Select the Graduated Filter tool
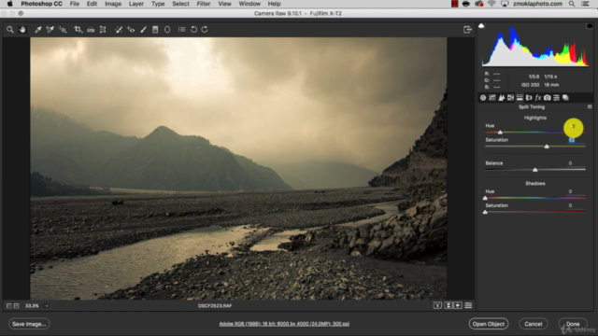The width and height of the screenshot is (598, 336). (x=155, y=29)
